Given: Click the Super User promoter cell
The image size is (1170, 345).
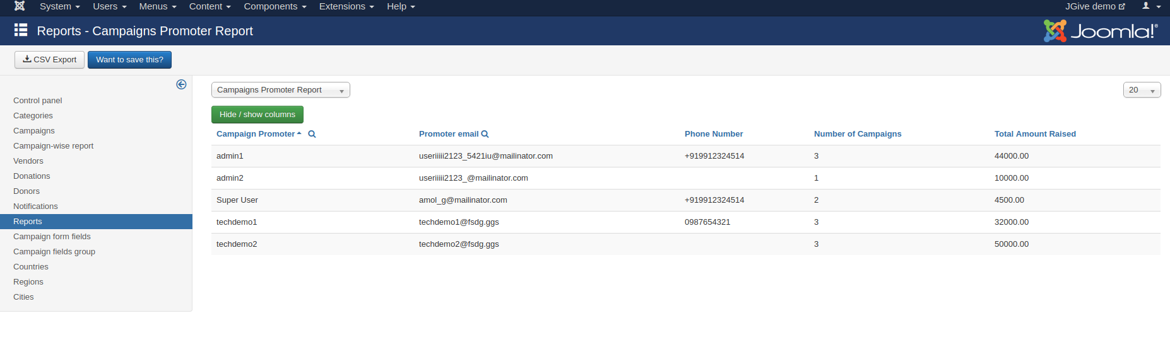Looking at the screenshot, I should point(237,200).
